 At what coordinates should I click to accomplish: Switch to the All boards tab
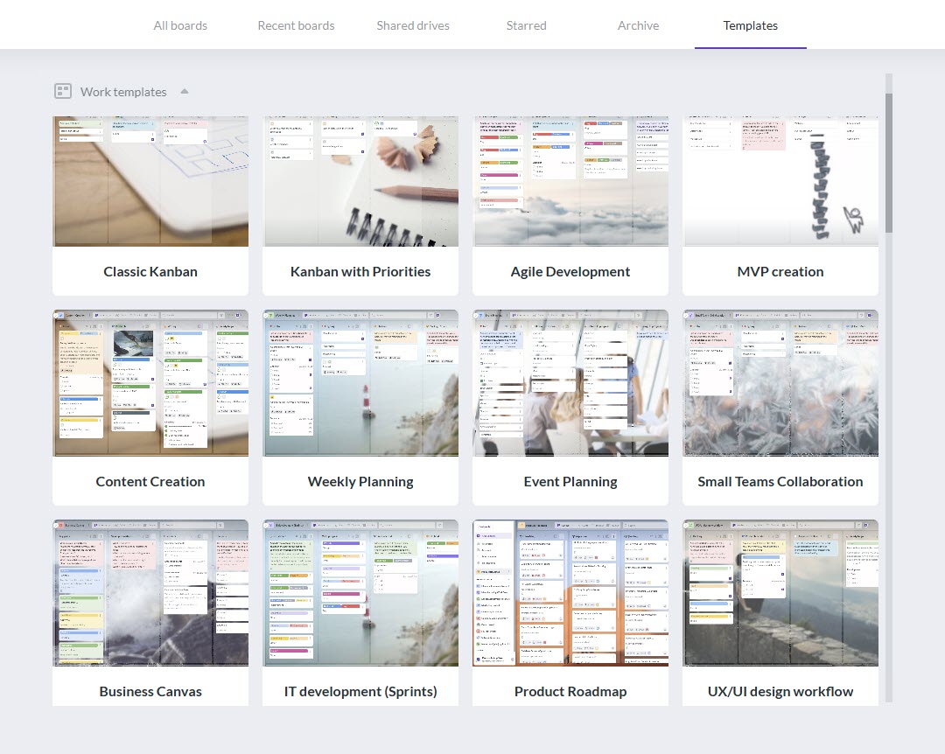180,25
